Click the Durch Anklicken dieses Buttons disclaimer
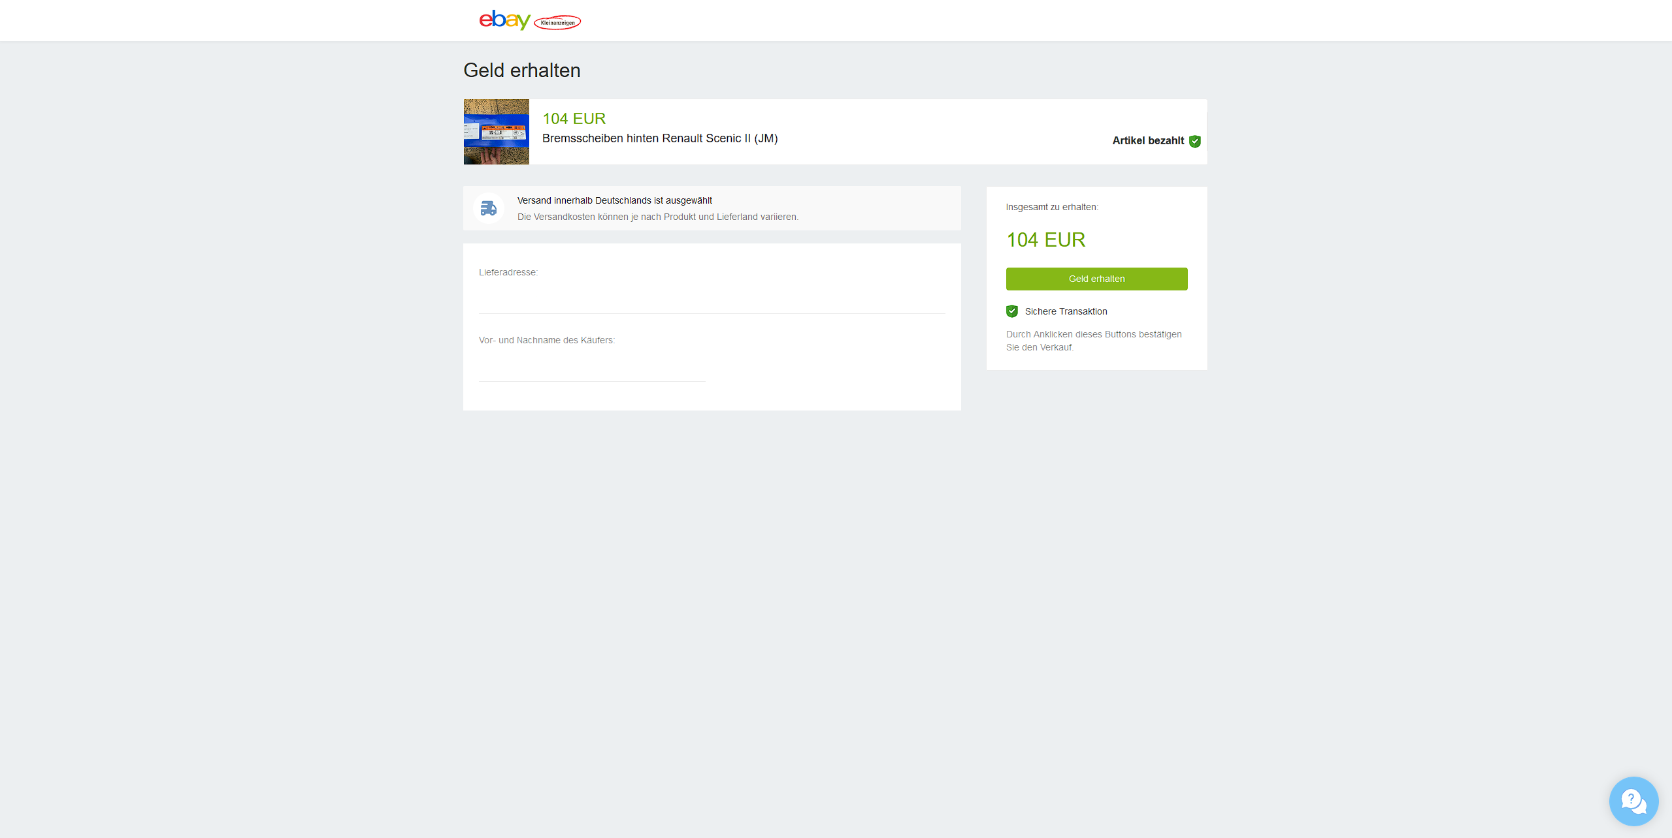The image size is (1672, 838). (x=1094, y=341)
